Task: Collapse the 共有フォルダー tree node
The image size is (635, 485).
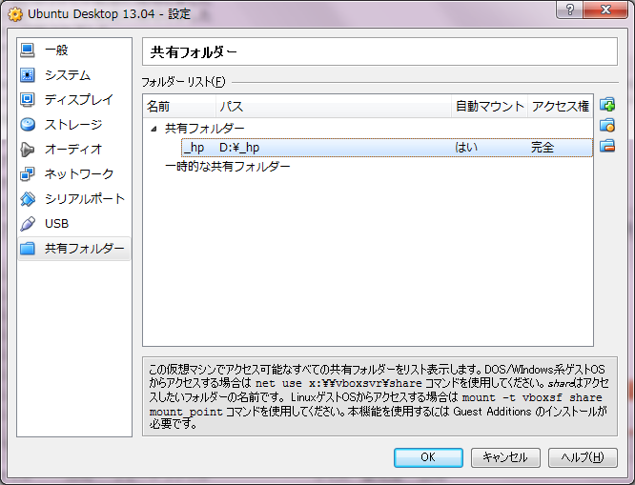Action: click(x=154, y=130)
